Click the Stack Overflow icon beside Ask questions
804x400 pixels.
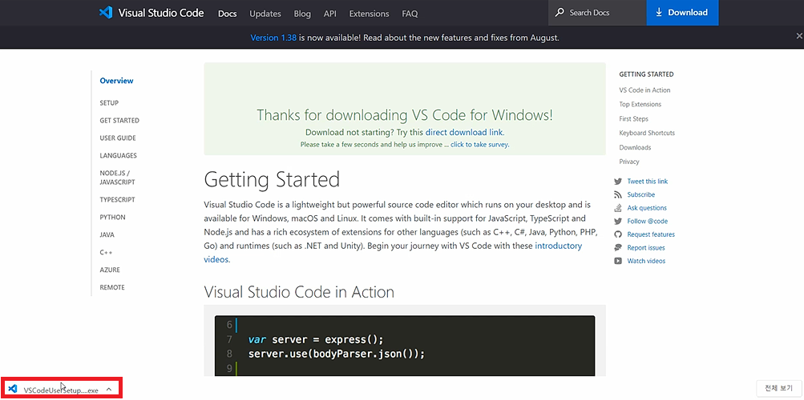(x=618, y=208)
